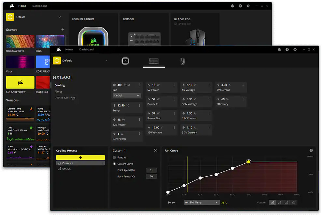Open H100i PLATINUM device card
The width and height of the screenshot is (322, 215).
[93, 29]
